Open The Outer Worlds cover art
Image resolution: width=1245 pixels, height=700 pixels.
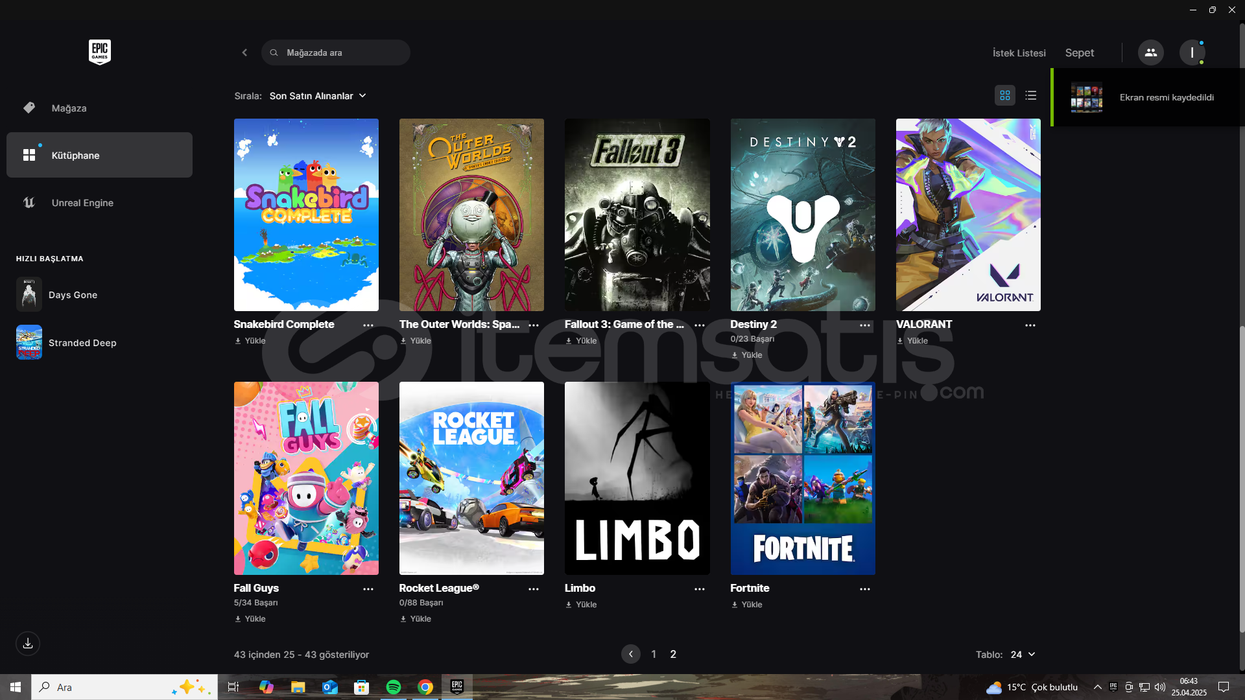pos(471,215)
